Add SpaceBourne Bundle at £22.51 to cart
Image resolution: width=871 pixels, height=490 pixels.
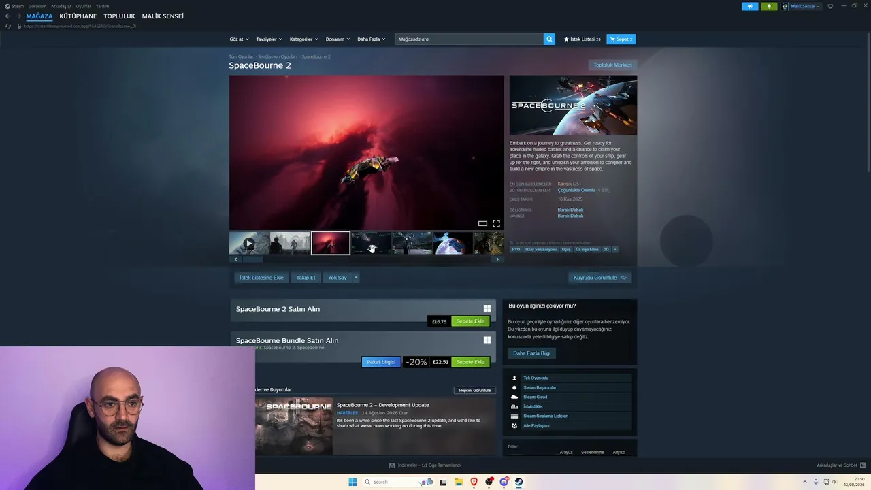click(x=470, y=362)
